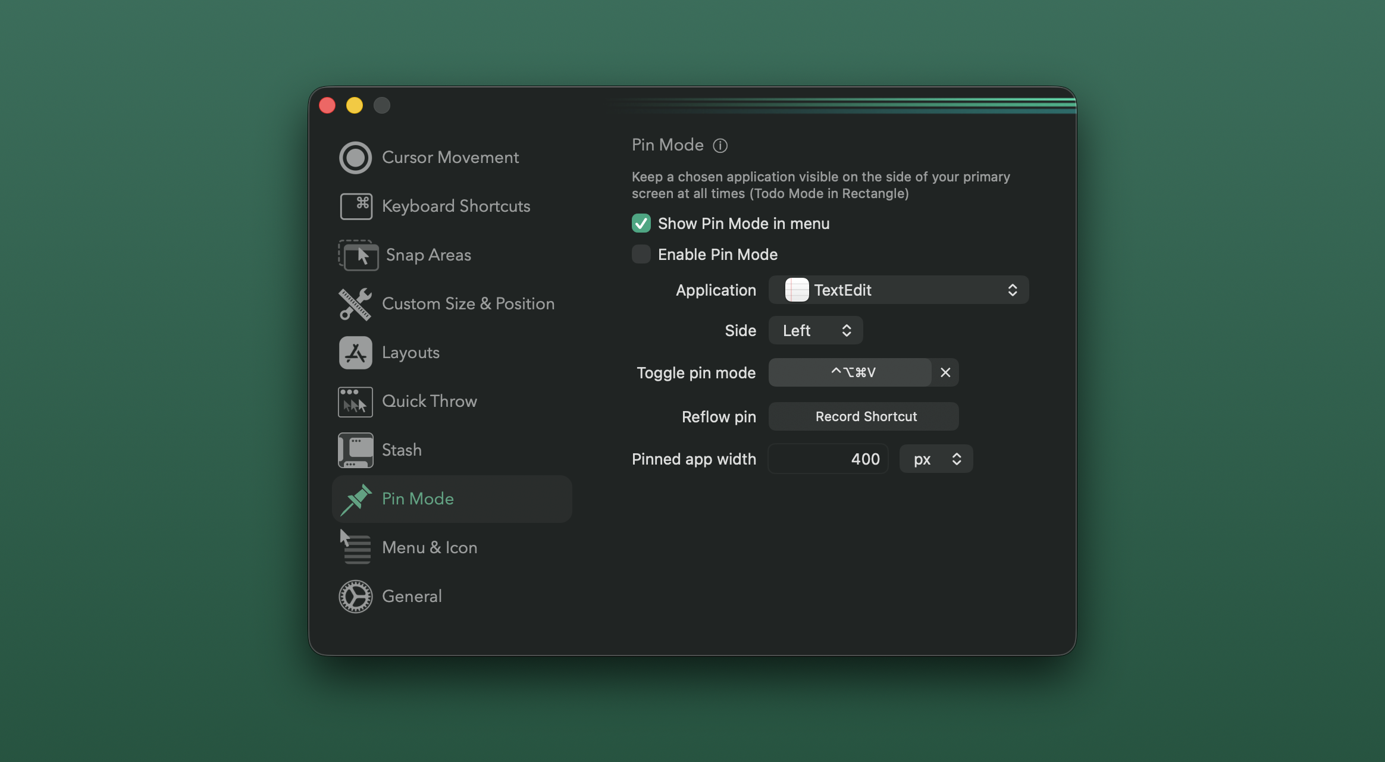
Task: Change the px unit dropdown
Action: (936, 459)
